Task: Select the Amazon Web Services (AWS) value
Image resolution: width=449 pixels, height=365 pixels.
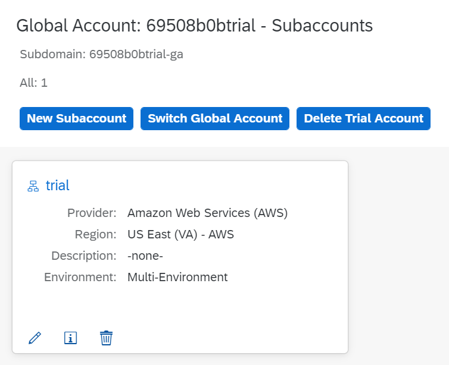Action: point(207,213)
